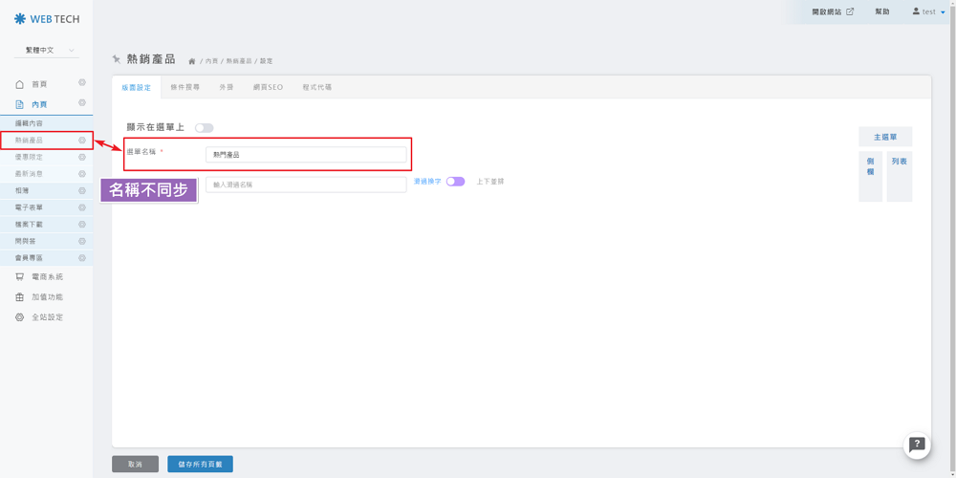956x478 pixels.
Task: Click the WEB TECH logo
Action: pyautogui.click(x=47, y=19)
